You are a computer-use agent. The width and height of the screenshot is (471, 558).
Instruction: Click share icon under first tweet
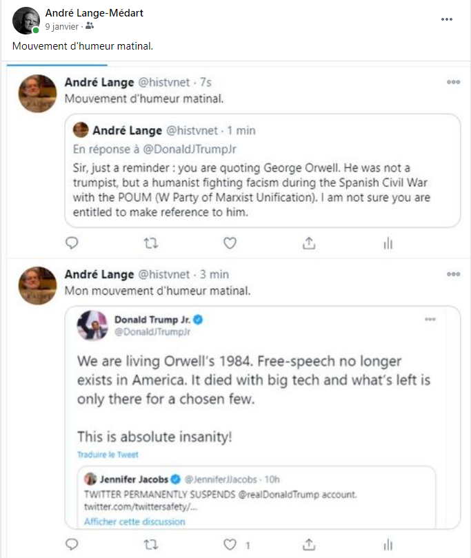click(x=309, y=242)
